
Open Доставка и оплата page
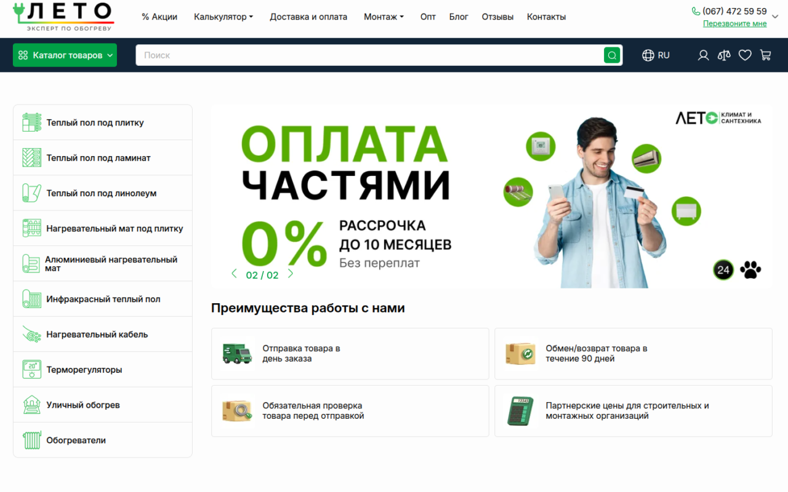pos(308,17)
